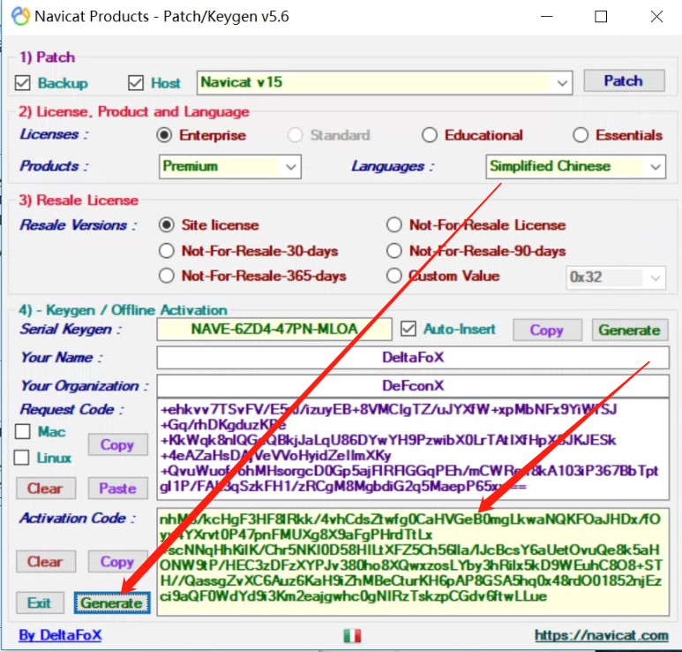682x652 pixels.
Task: Select the Enterprise license radio button
Action: (164, 135)
